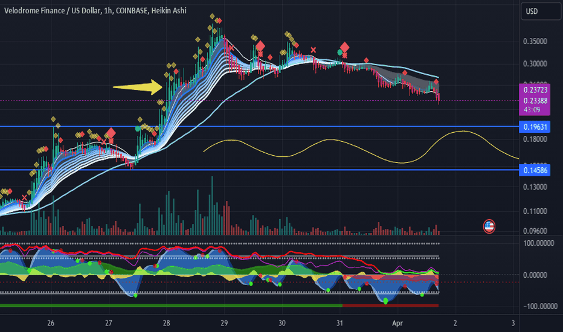Click the 0.23388 price label
The height and width of the screenshot is (332, 563).
[535, 101]
